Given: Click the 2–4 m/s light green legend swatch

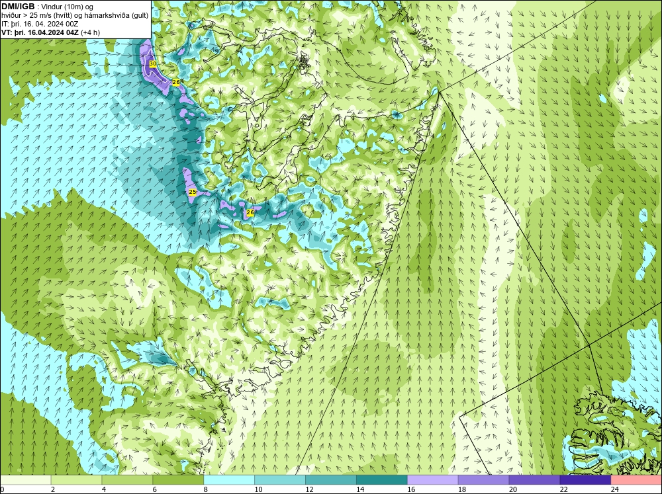Looking at the screenshot, I should (x=76, y=480).
